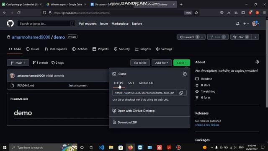
Task: Open Task View on taskbar
Action: (x=91, y=147)
